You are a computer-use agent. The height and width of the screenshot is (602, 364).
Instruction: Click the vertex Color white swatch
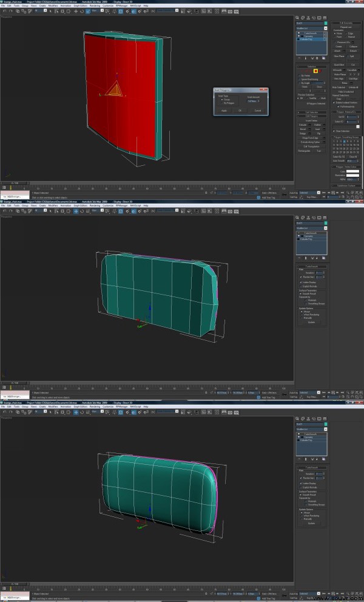click(x=353, y=171)
